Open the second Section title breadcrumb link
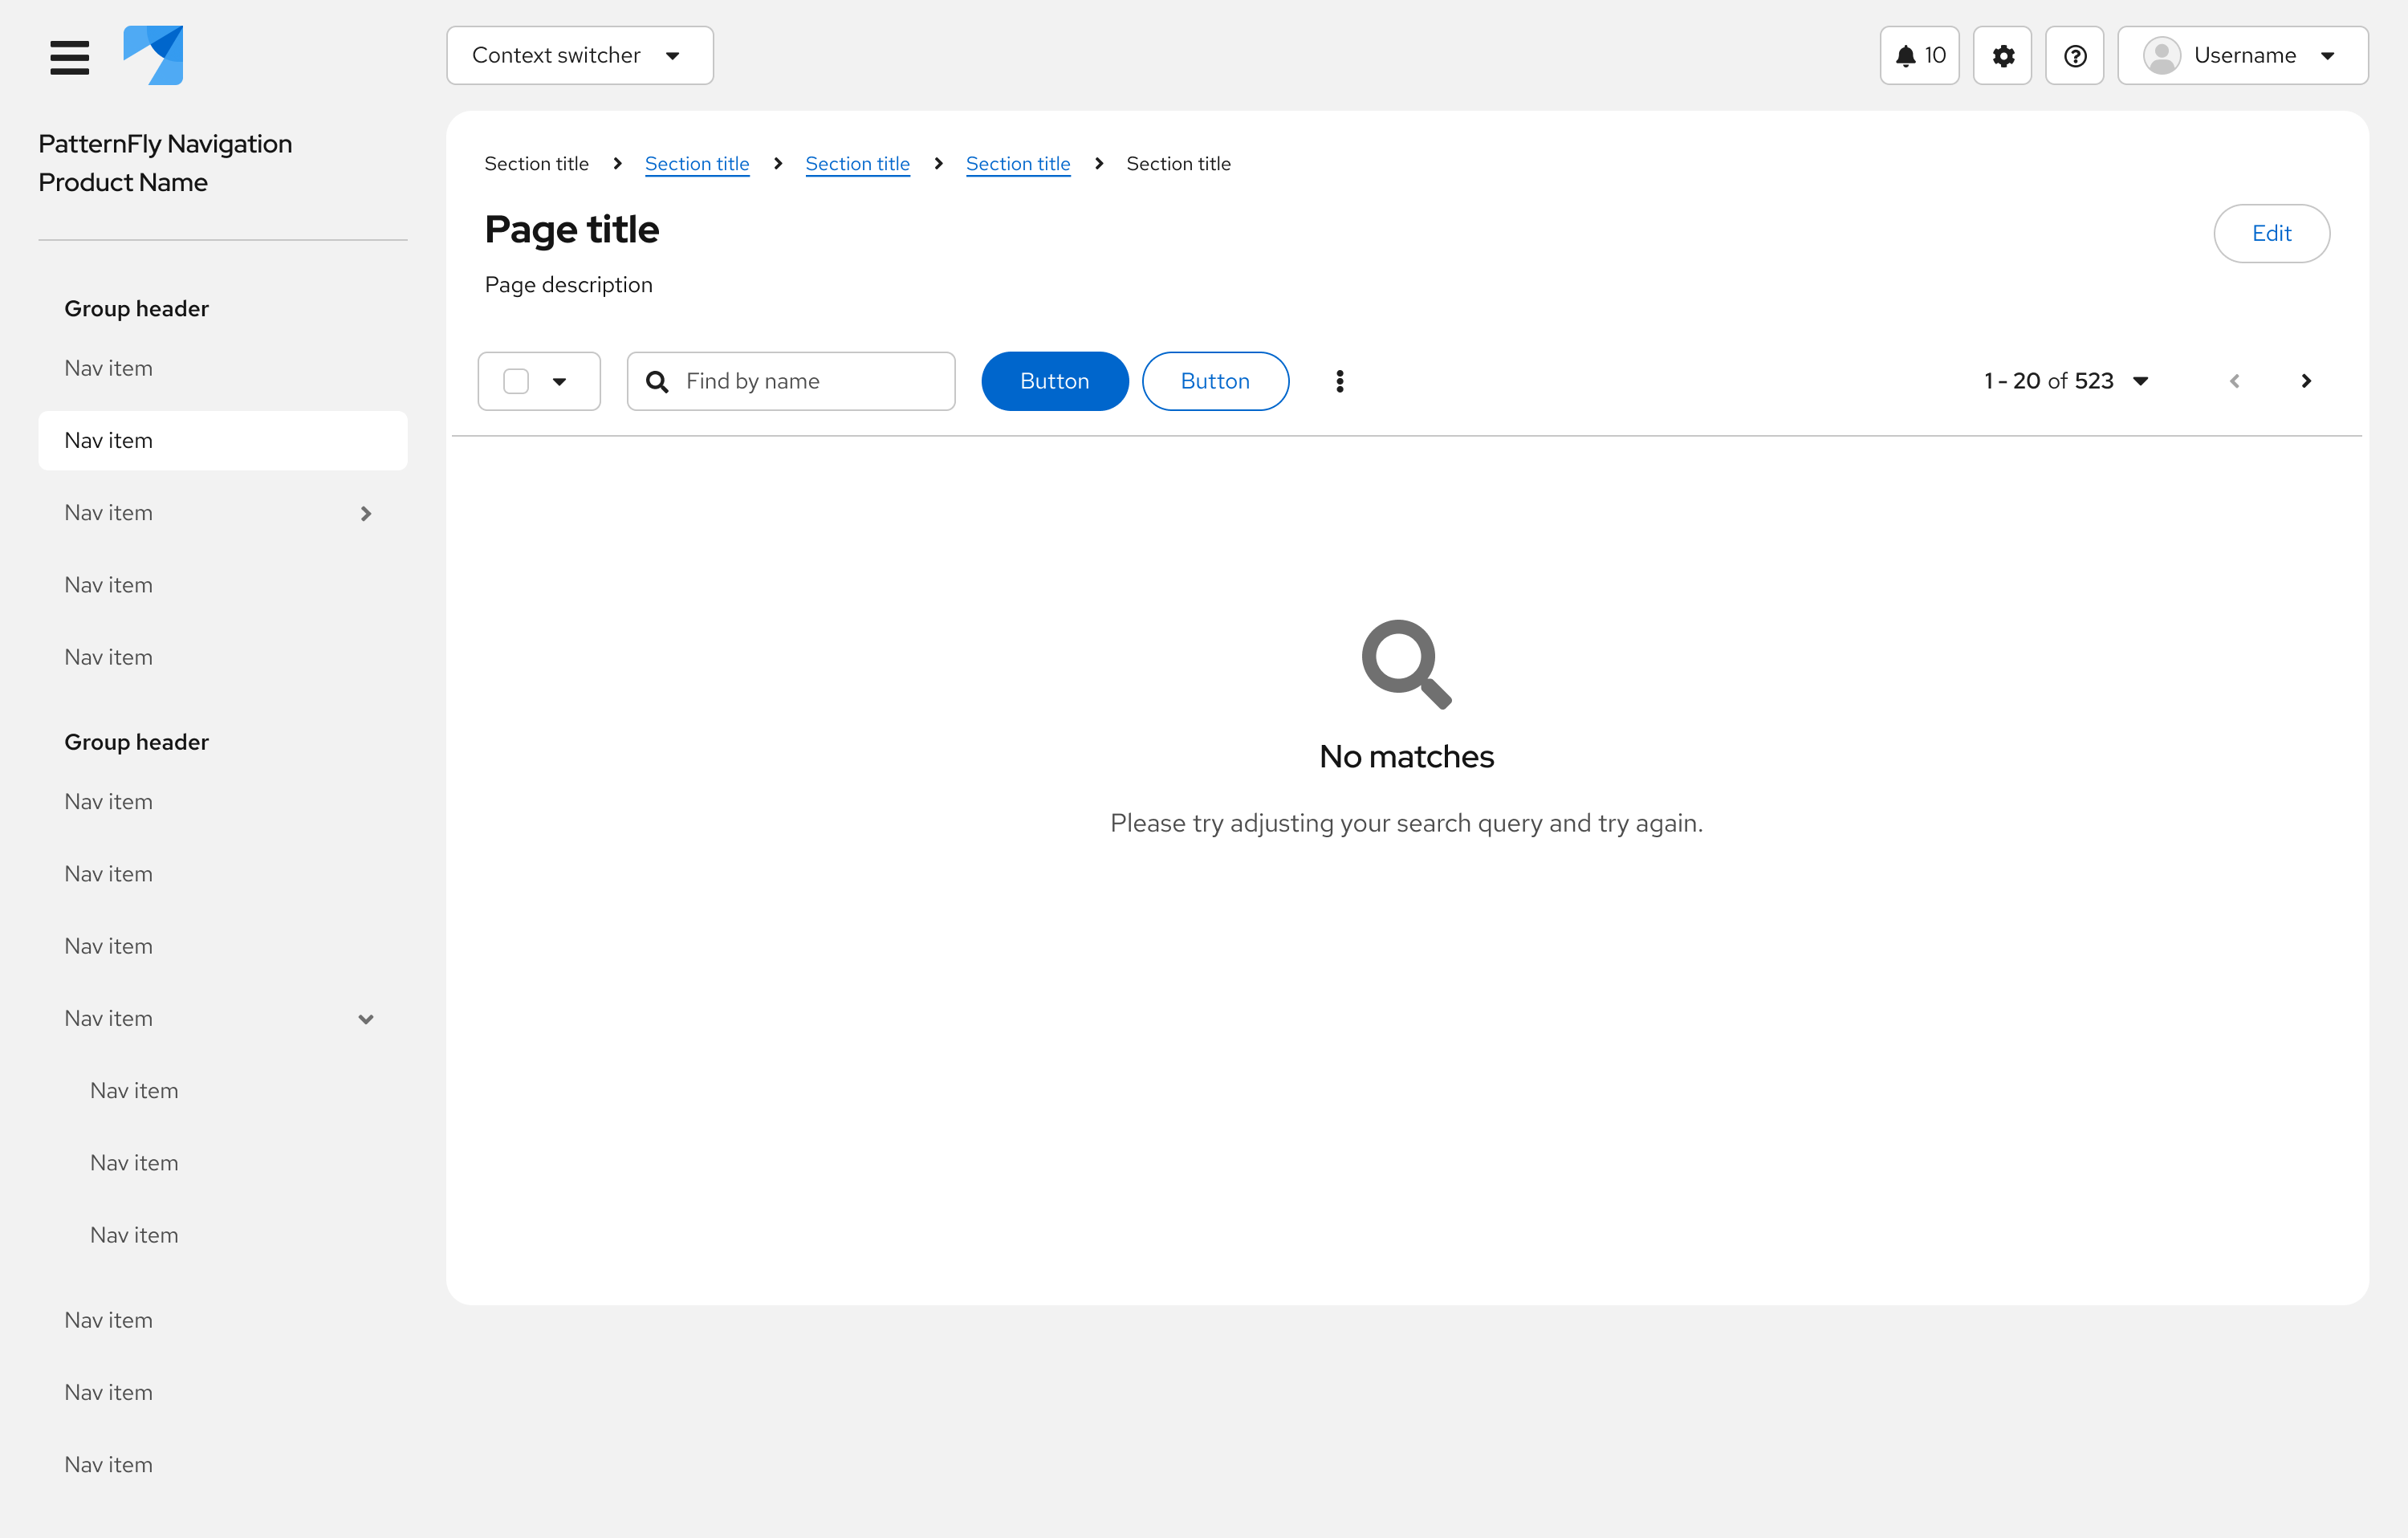2408x1538 pixels. pos(697,163)
